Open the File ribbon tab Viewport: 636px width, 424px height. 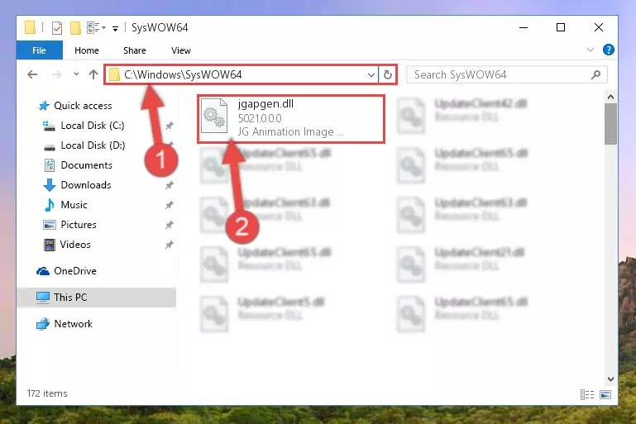tap(40, 50)
